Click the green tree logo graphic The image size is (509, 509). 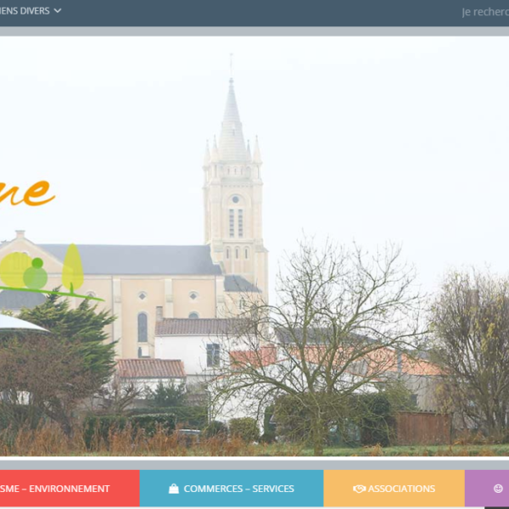pos(42,271)
